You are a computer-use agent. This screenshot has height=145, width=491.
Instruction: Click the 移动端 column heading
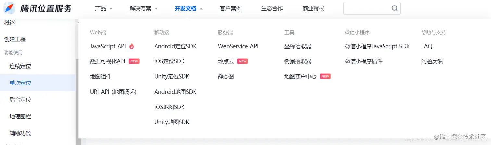point(162,32)
